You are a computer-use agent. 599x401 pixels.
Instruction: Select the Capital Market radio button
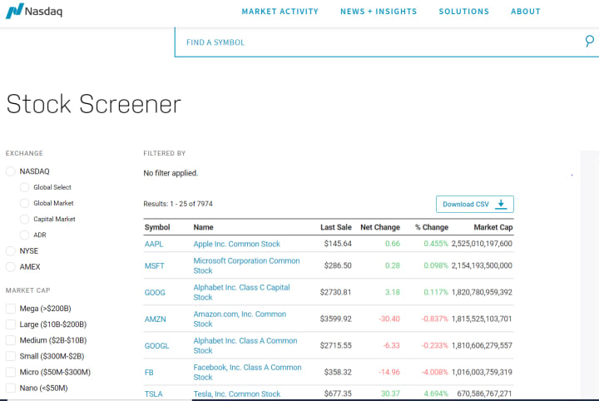point(24,219)
